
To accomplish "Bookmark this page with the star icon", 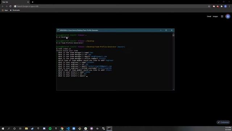I will (209, 7).
